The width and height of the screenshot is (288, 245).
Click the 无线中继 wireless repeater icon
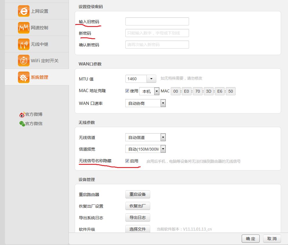pyautogui.click(x=23, y=44)
